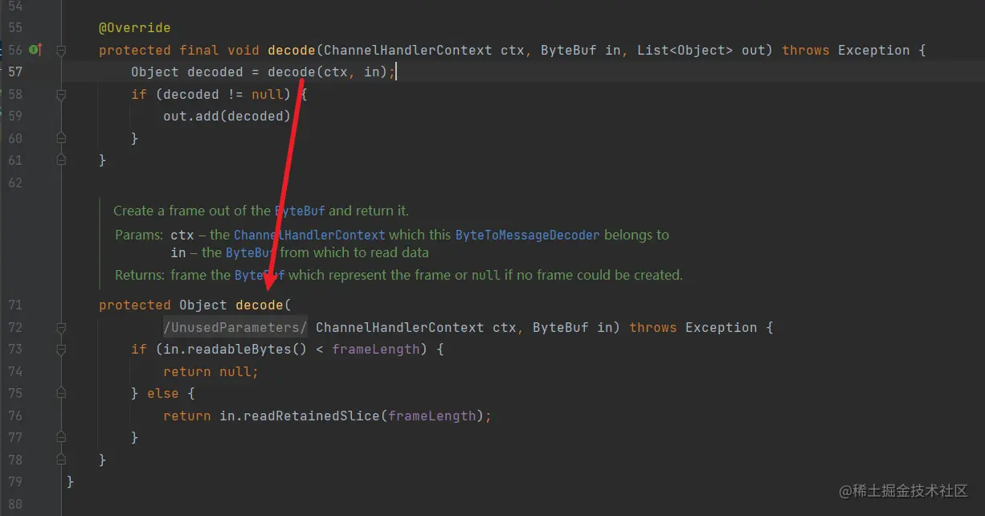
Task: Collapse the fold marker at line 72
Action: click(x=61, y=327)
